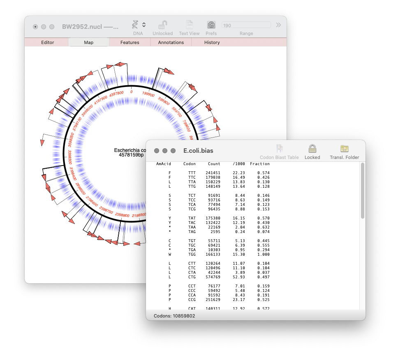Click the E.coli.bias window title
398x350 pixels.
pyautogui.click(x=198, y=151)
